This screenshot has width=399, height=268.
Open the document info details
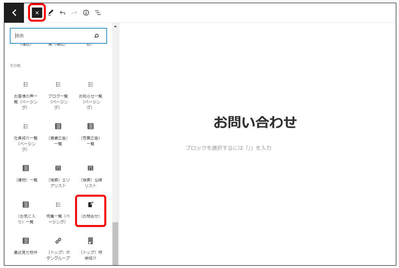coord(86,13)
